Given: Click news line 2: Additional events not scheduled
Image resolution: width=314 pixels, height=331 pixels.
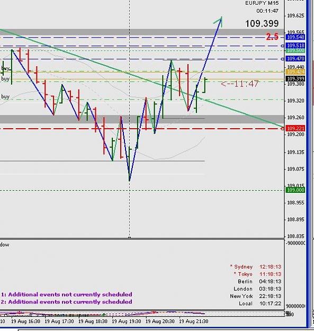Looking at the screenshot, I should [x=67, y=302].
